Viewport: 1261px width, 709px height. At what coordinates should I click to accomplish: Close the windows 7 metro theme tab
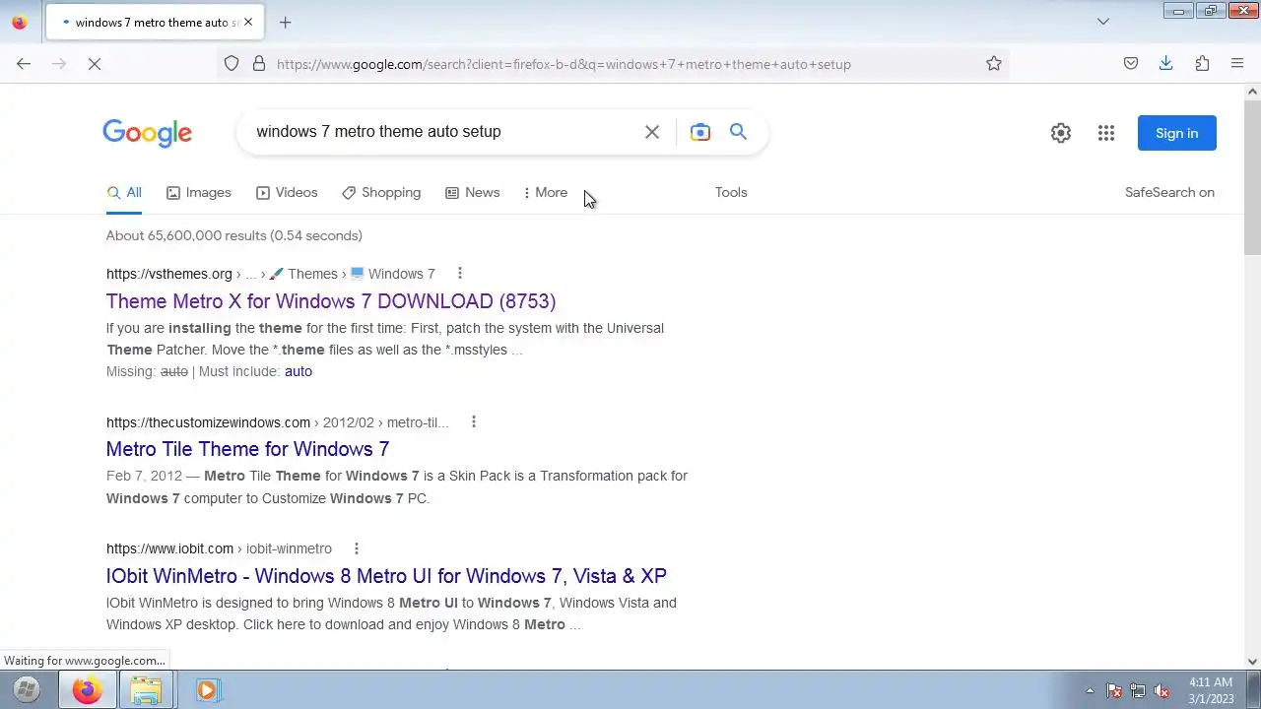point(247,22)
